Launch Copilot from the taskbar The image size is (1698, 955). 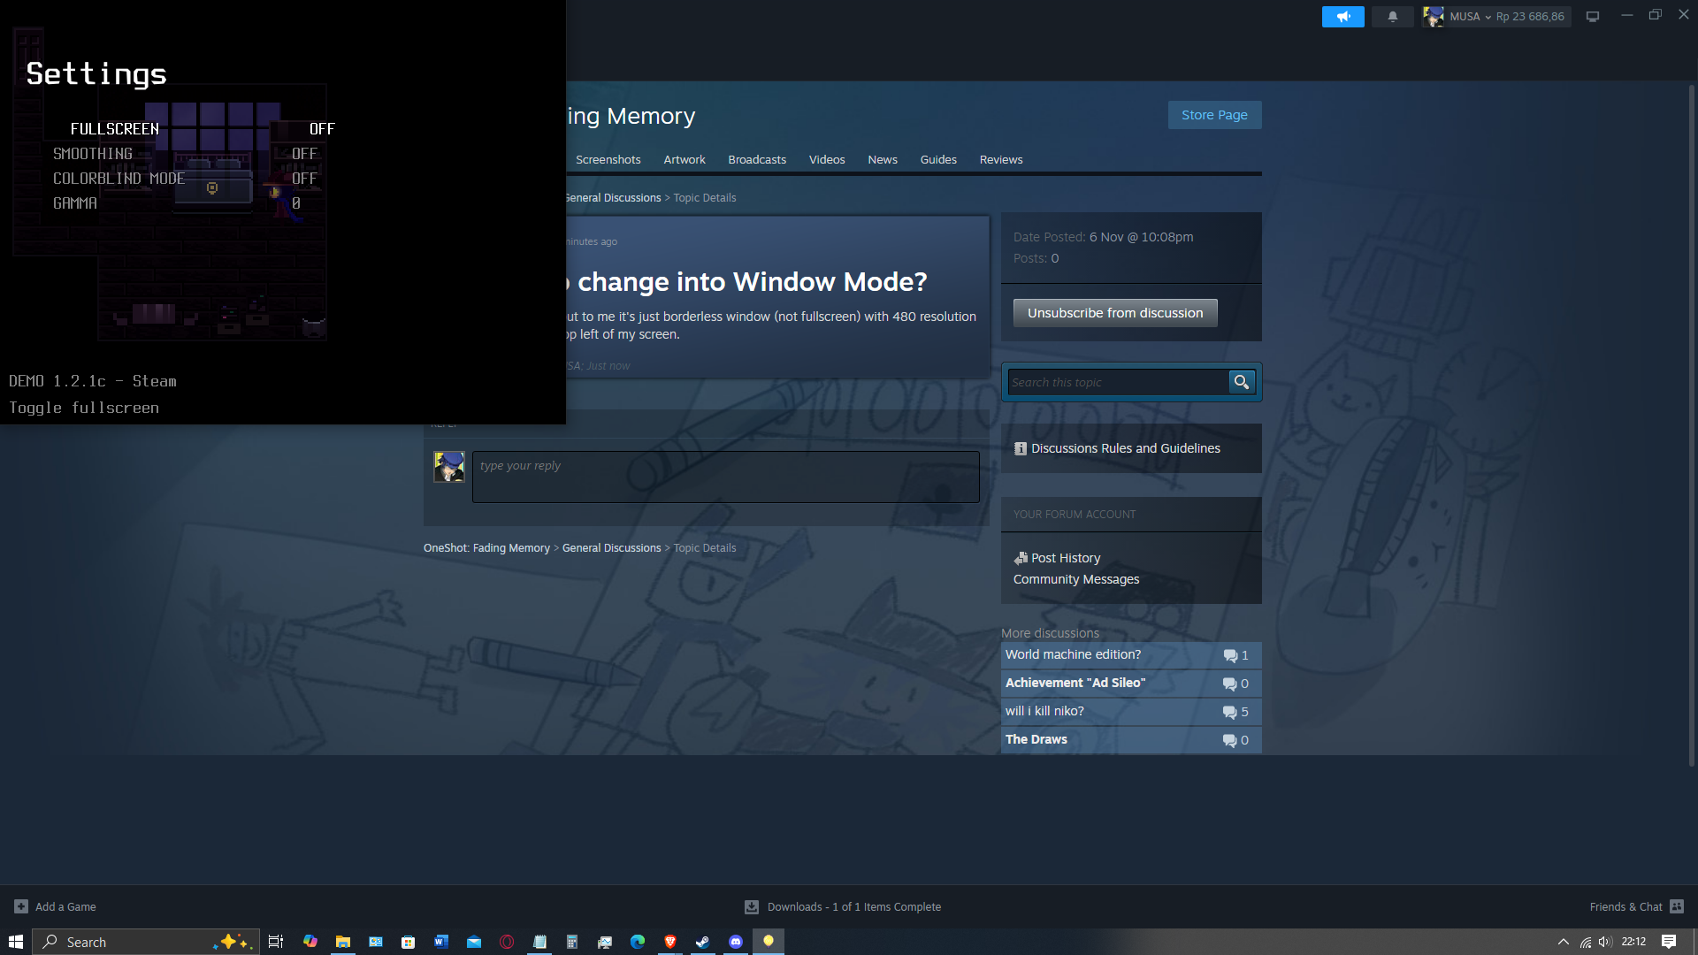(310, 942)
